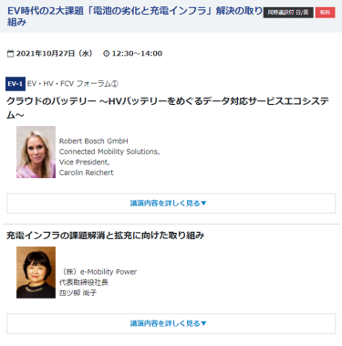Click 四ツ柳 尚子's speaker portrait
The height and width of the screenshot is (346, 342).
[x=36, y=272]
